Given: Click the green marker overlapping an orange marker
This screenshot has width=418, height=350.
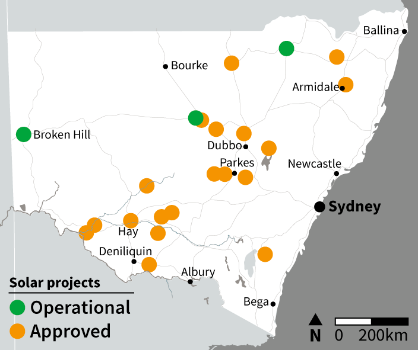Looking at the screenshot, I should 196,117.
